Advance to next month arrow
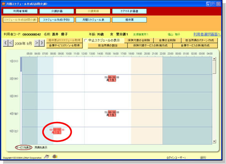The height and width of the screenshot is (164, 226). [x=36, y=43]
